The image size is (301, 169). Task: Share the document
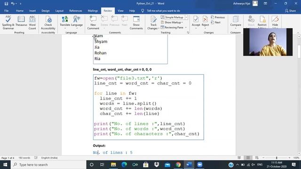pyautogui.click(x=290, y=11)
